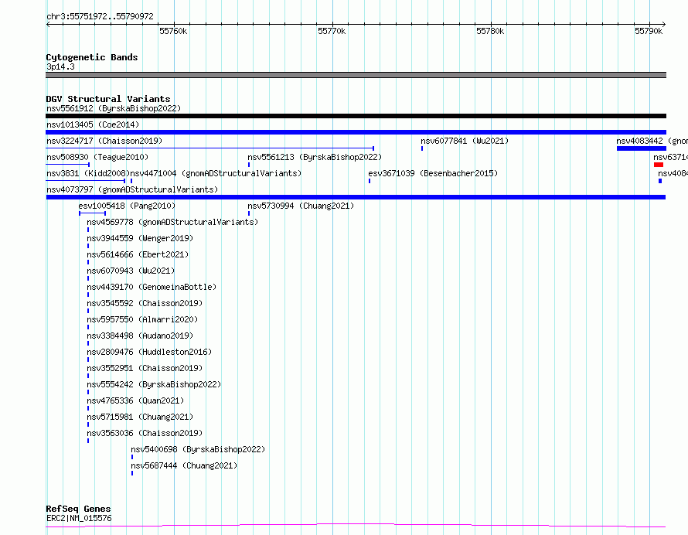
Task: Select nsv4439170 (GenomeinaBottle) variant
Action: pos(152,287)
